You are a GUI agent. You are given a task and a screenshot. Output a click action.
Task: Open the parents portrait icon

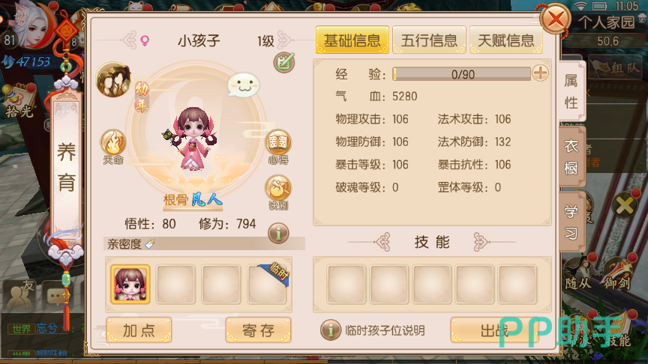(x=114, y=79)
